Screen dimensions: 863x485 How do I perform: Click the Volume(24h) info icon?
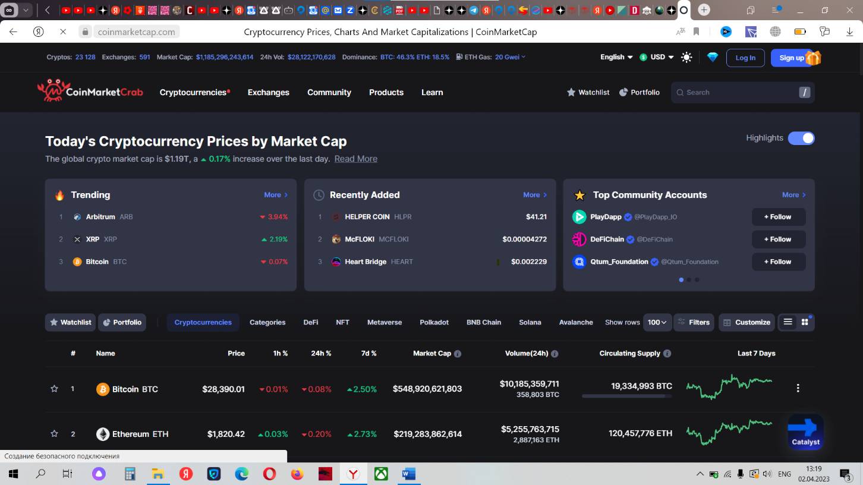pos(555,354)
